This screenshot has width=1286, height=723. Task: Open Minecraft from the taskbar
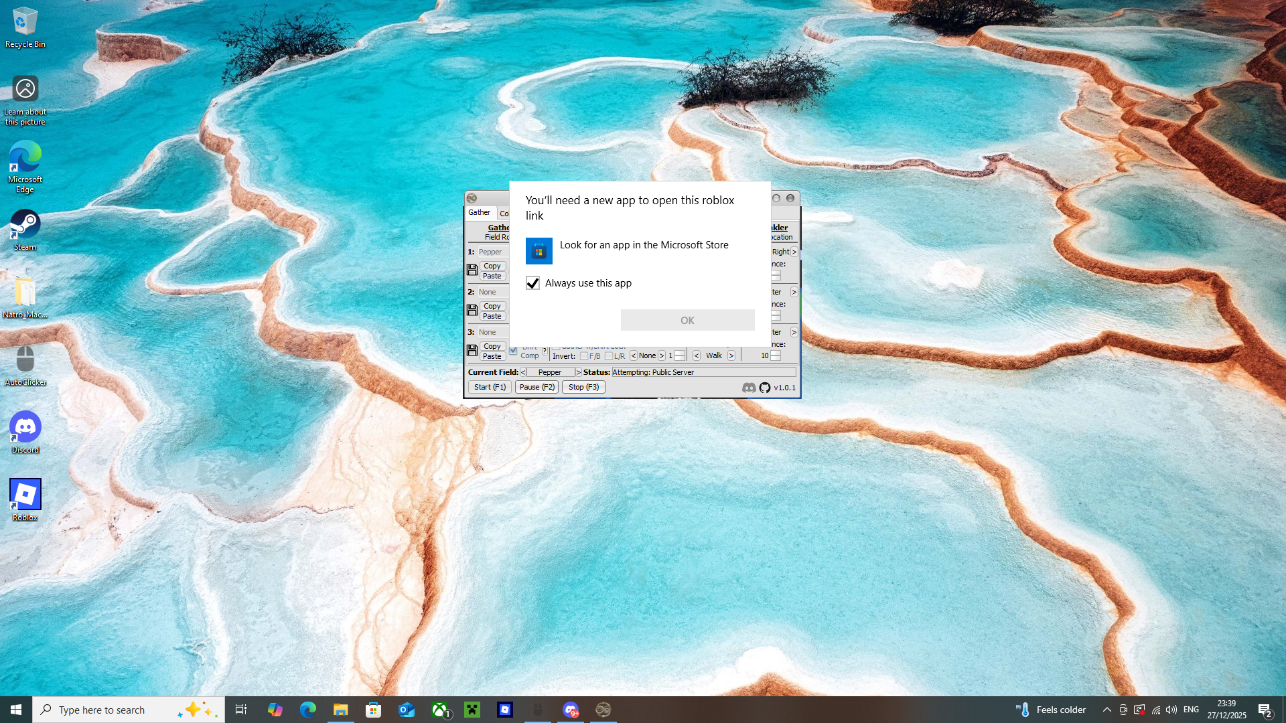click(472, 710)
